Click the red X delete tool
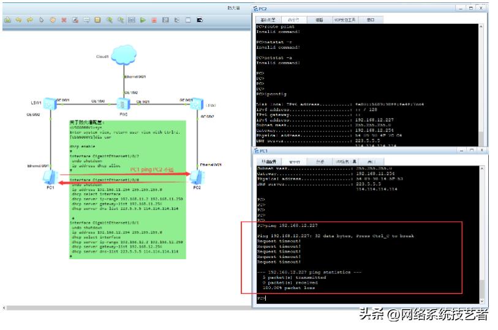The width and height of the screenshot is (498, 330). (x=64, y=20)
